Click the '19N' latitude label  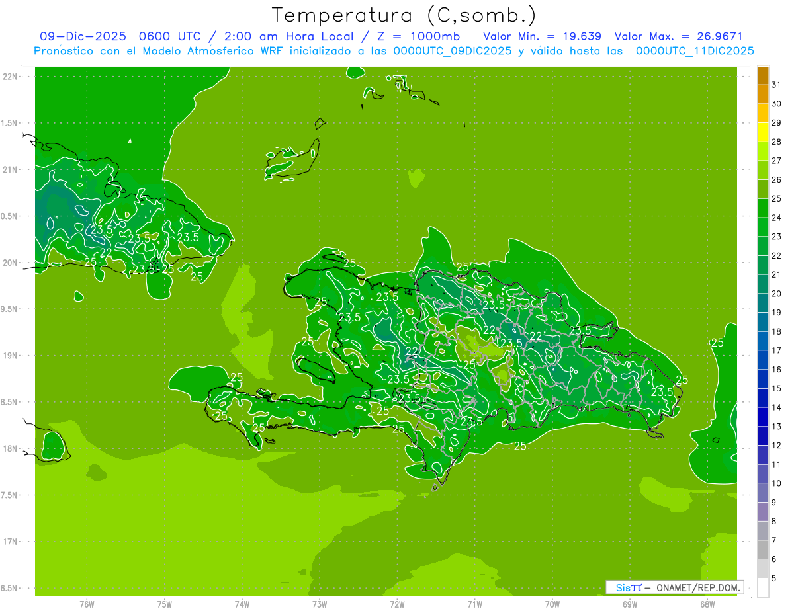coord(10,356)
